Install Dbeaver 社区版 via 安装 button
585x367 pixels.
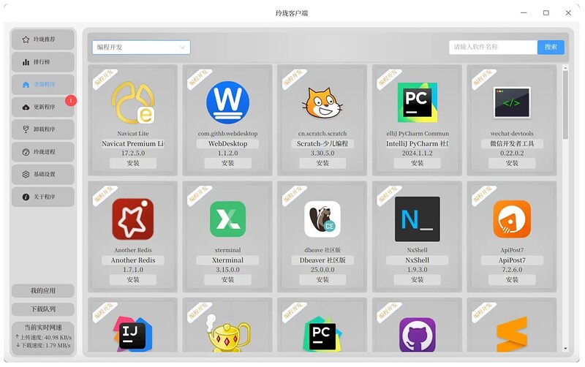322,279
